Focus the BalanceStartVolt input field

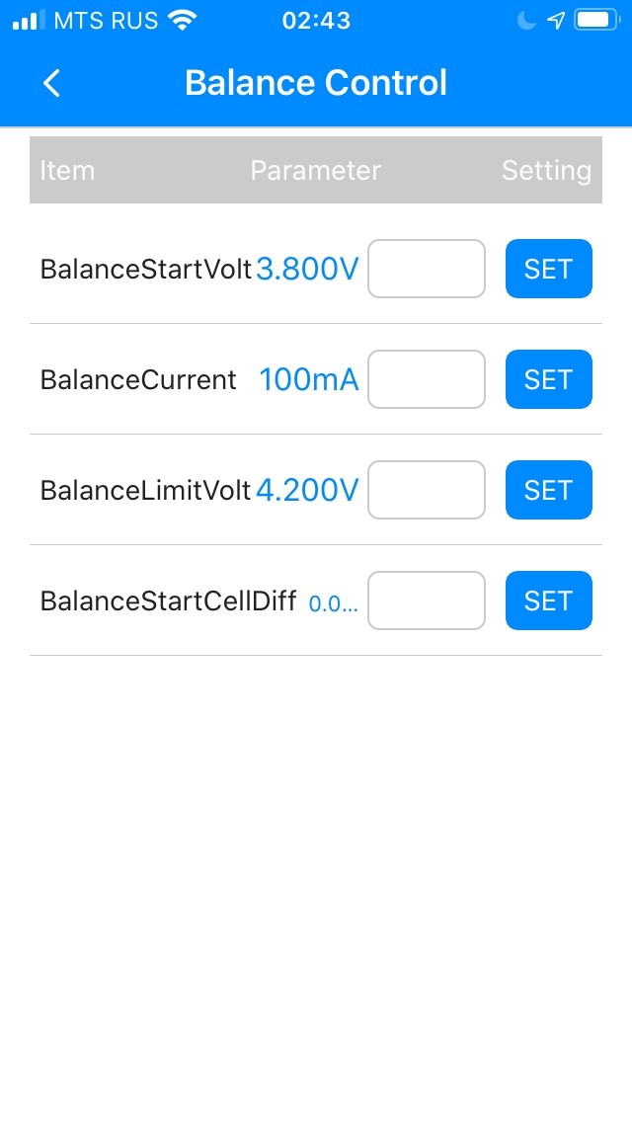pyautogui.click(x=427, y=269)
